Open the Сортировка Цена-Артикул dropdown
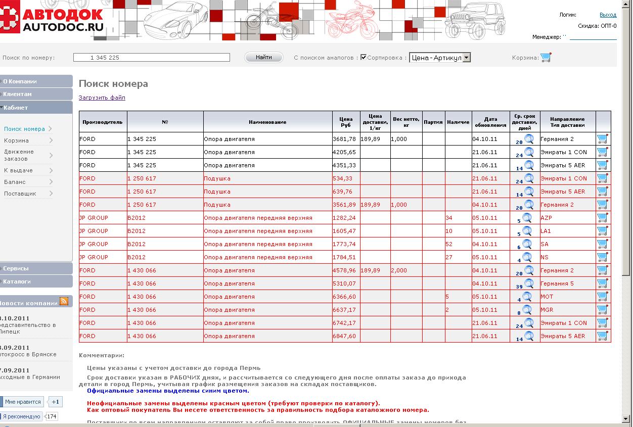 point(440,58)
